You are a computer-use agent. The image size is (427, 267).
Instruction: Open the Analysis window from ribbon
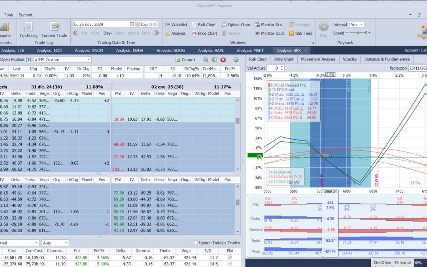click(x=176, y=33)
